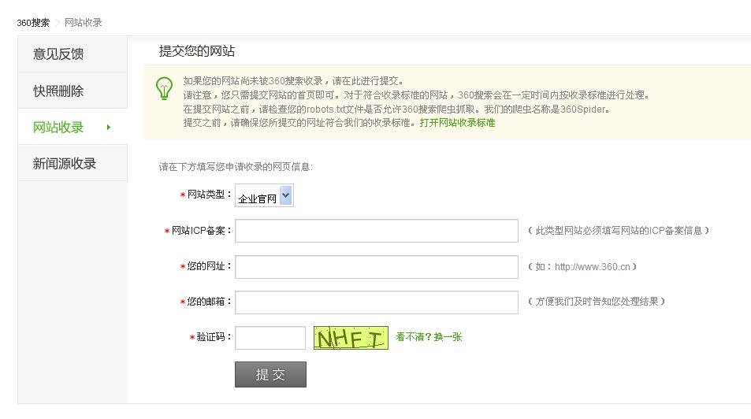Click the http://www.360.cn example hint
751x419 pixels.
point(592,267)
